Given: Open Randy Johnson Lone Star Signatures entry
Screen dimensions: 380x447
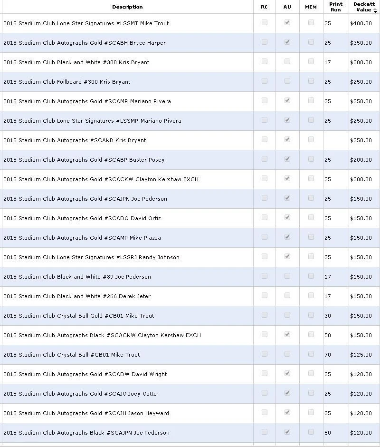Looking at the screenshot, I should [x=92, y=257].
